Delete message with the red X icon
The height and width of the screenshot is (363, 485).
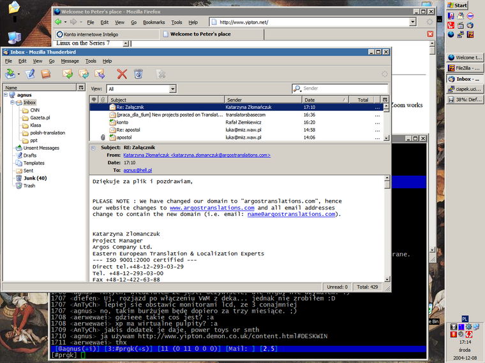(x=122, y=74)
